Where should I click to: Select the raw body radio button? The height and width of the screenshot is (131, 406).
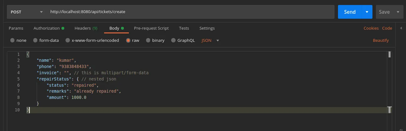pos(128,40)
